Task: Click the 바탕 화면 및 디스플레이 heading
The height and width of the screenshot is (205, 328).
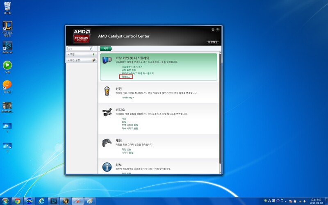Action: pyautogui.click(x=132, y=58)
